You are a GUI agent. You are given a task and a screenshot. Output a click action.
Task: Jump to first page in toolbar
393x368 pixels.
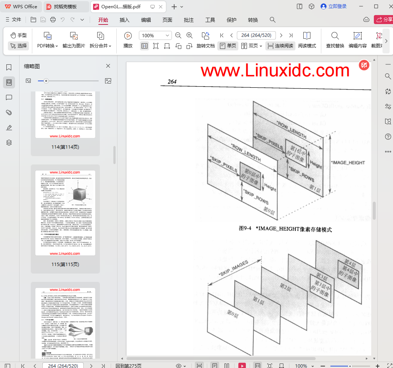(221, 35)
